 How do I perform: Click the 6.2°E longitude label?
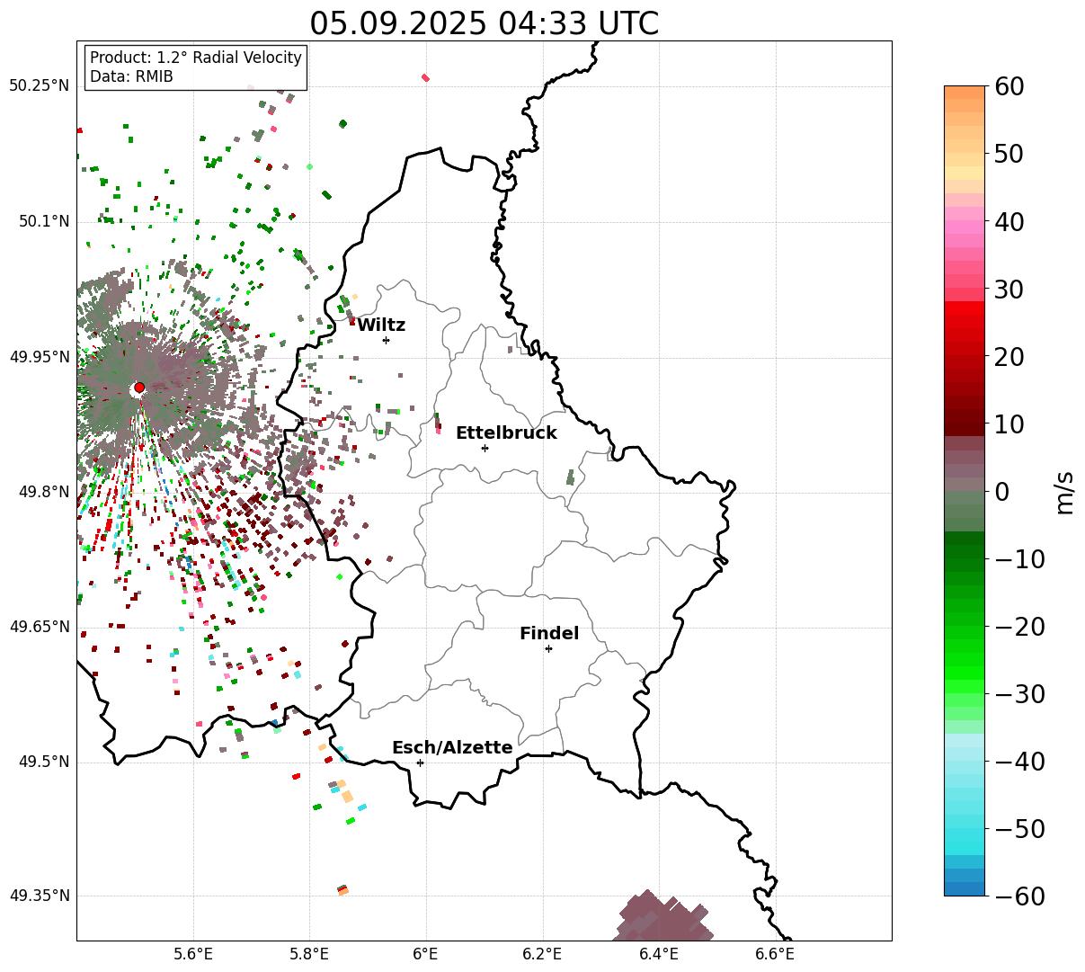click(x=543, y=954)
